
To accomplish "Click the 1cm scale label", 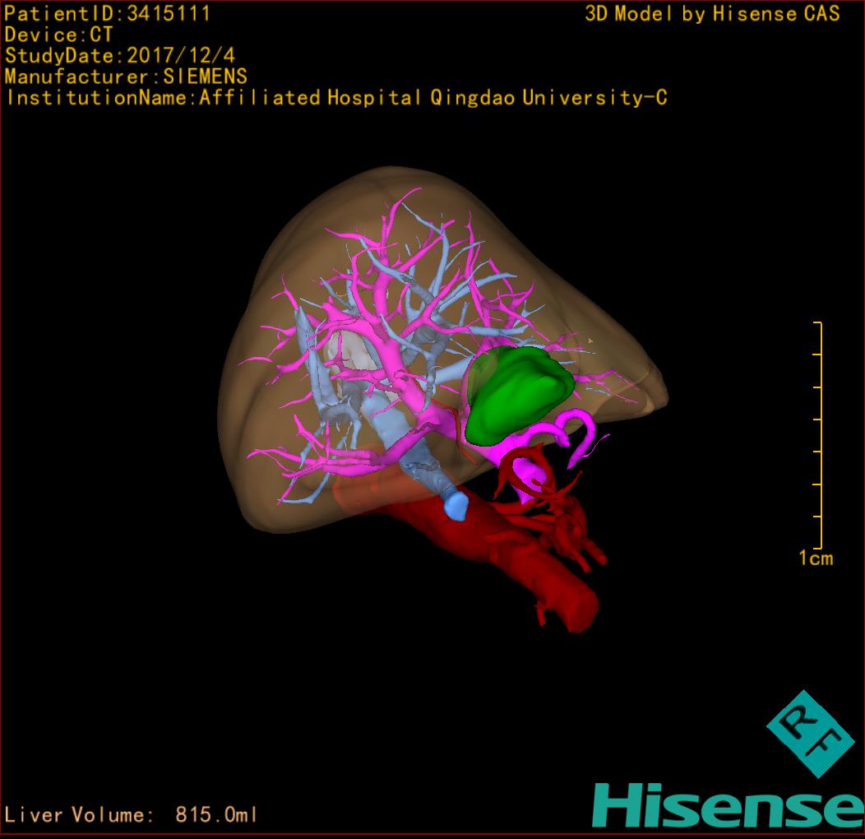I will tap(816, 558).
